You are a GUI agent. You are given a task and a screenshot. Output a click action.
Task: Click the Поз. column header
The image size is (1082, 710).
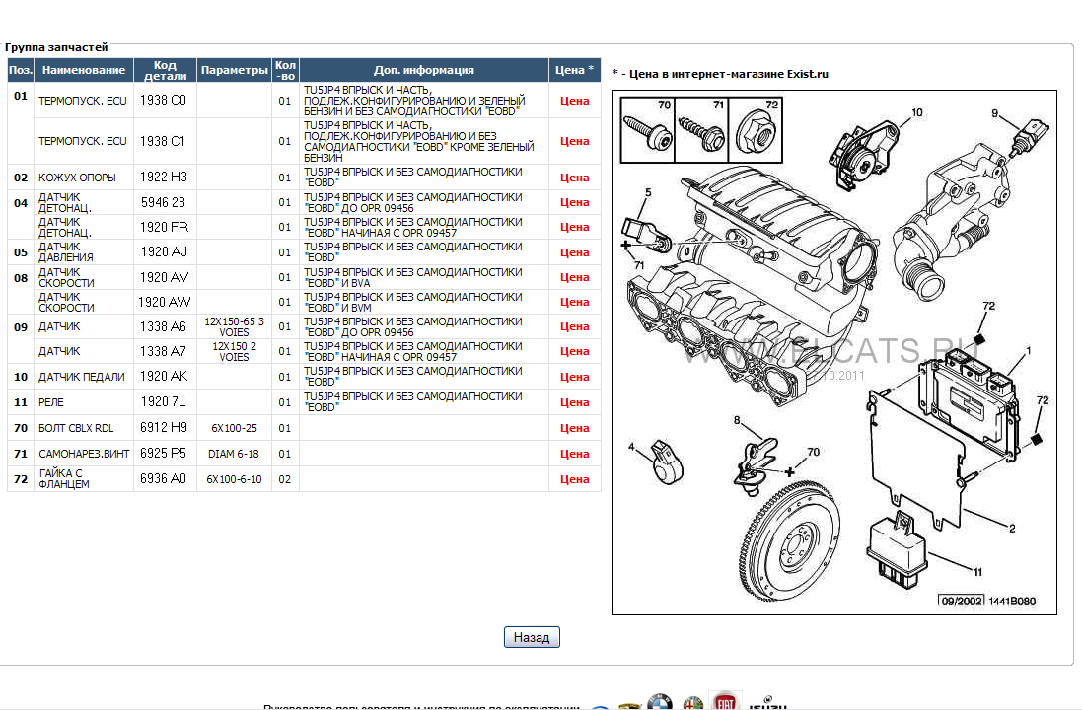(21, 70)
